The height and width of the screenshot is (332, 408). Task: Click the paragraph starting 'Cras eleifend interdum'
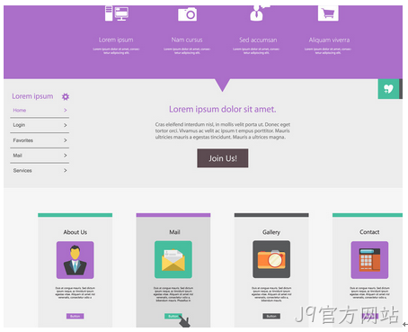pyautogui.click(x=223, y=130)
